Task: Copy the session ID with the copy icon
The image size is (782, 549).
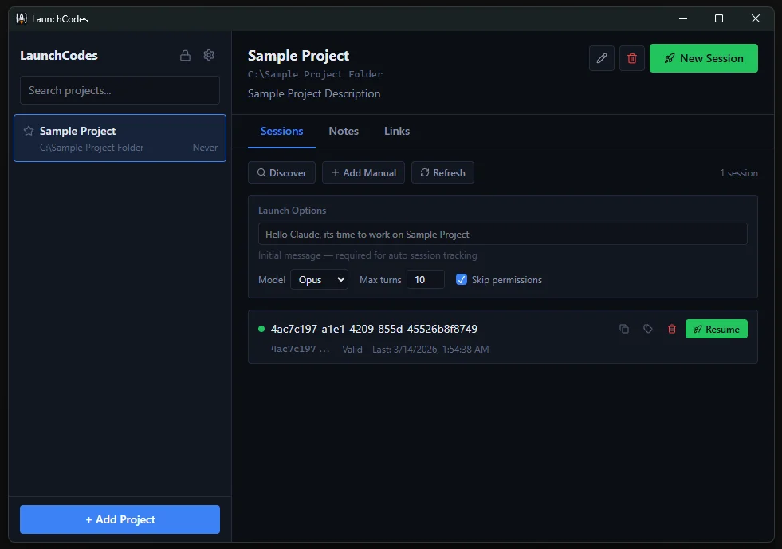Action: click(x=625, y=329)
